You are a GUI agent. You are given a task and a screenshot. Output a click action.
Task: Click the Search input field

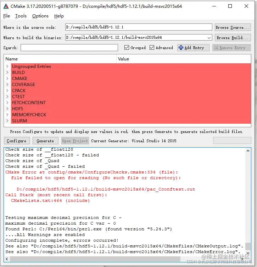(x=69, y=48)
